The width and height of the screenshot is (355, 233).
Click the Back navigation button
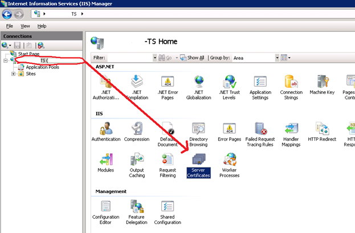(7, 13)
